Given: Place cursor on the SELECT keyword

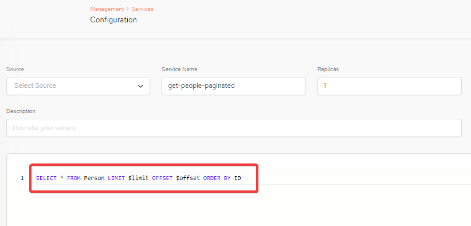Looking at the screenshot, I should point(46,178).
